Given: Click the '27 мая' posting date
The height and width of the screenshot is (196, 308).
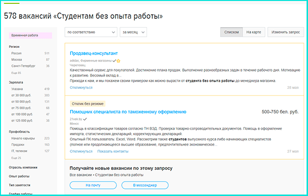Looking at the screenshot, I should (x=293, y=152).
